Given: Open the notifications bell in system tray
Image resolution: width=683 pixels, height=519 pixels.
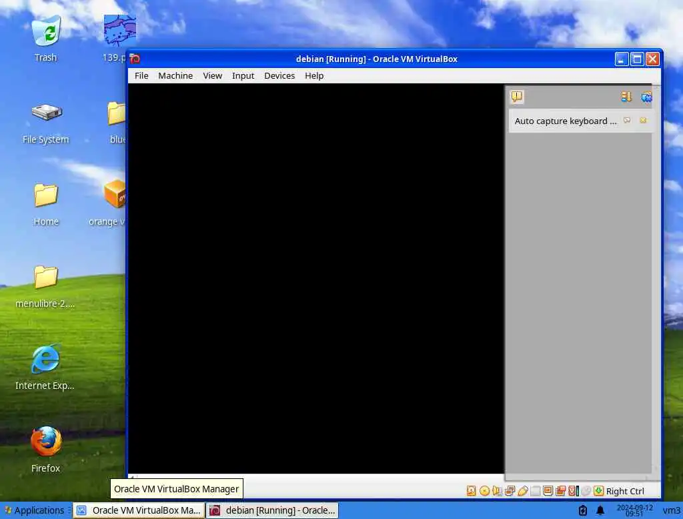Looking at the screenshot, I should 600,510.
